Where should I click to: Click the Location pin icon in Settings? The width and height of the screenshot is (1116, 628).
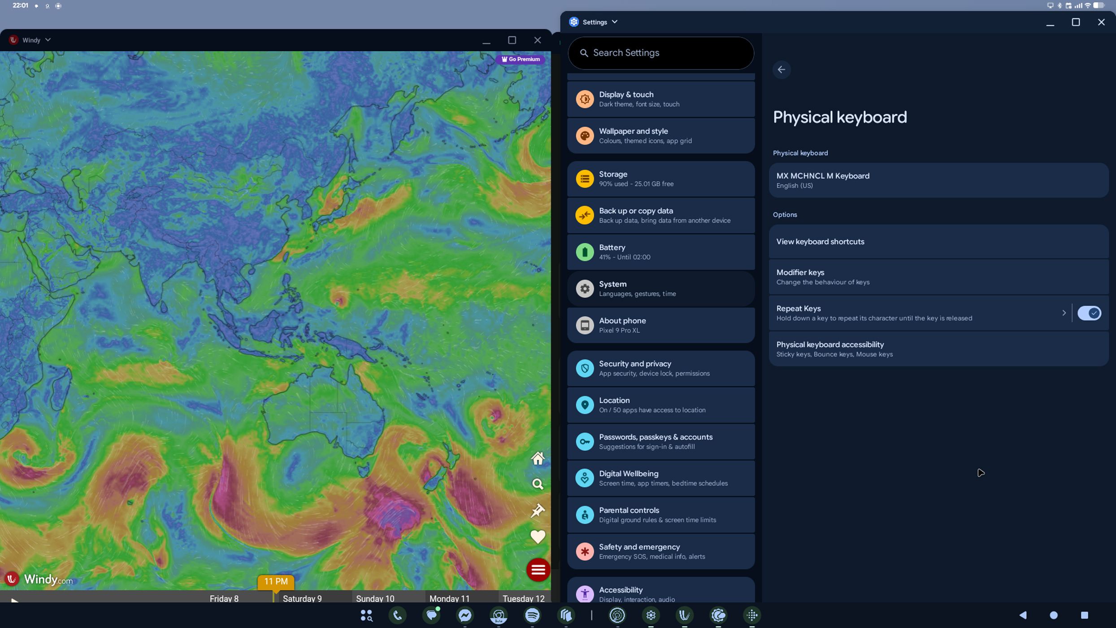click(585, 405)
